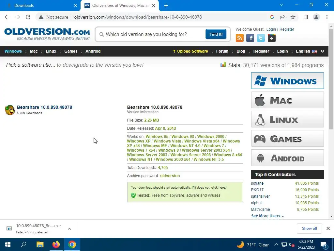Screen dimensions: 334x251
Task: Close the Old versions tab
Action: click(x=154, y=6)
